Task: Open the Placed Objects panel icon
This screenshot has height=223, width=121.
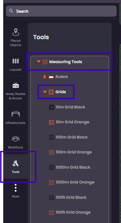Action: 15,32
